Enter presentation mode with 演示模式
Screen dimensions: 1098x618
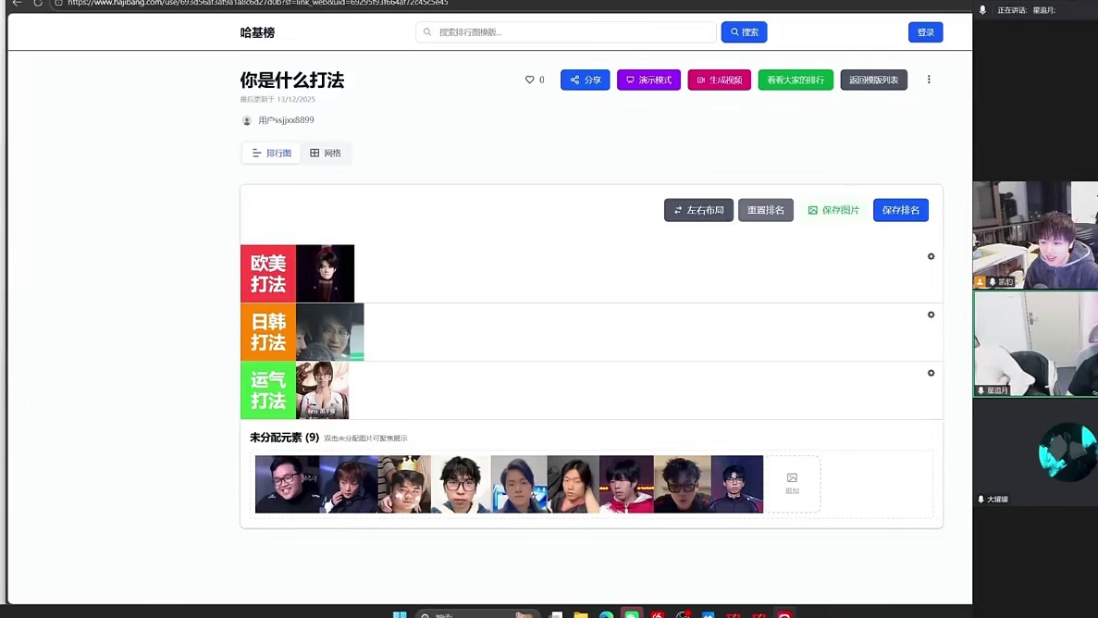click(x=648, y=80)
